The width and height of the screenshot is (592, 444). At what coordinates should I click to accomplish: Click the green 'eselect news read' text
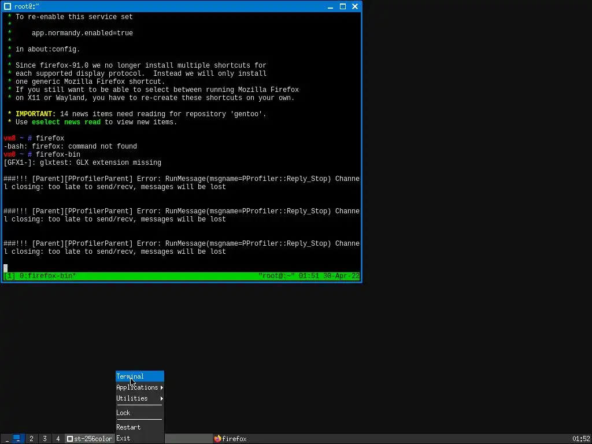point(66,122)
